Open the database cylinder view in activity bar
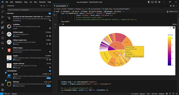 tap(2, 38)
